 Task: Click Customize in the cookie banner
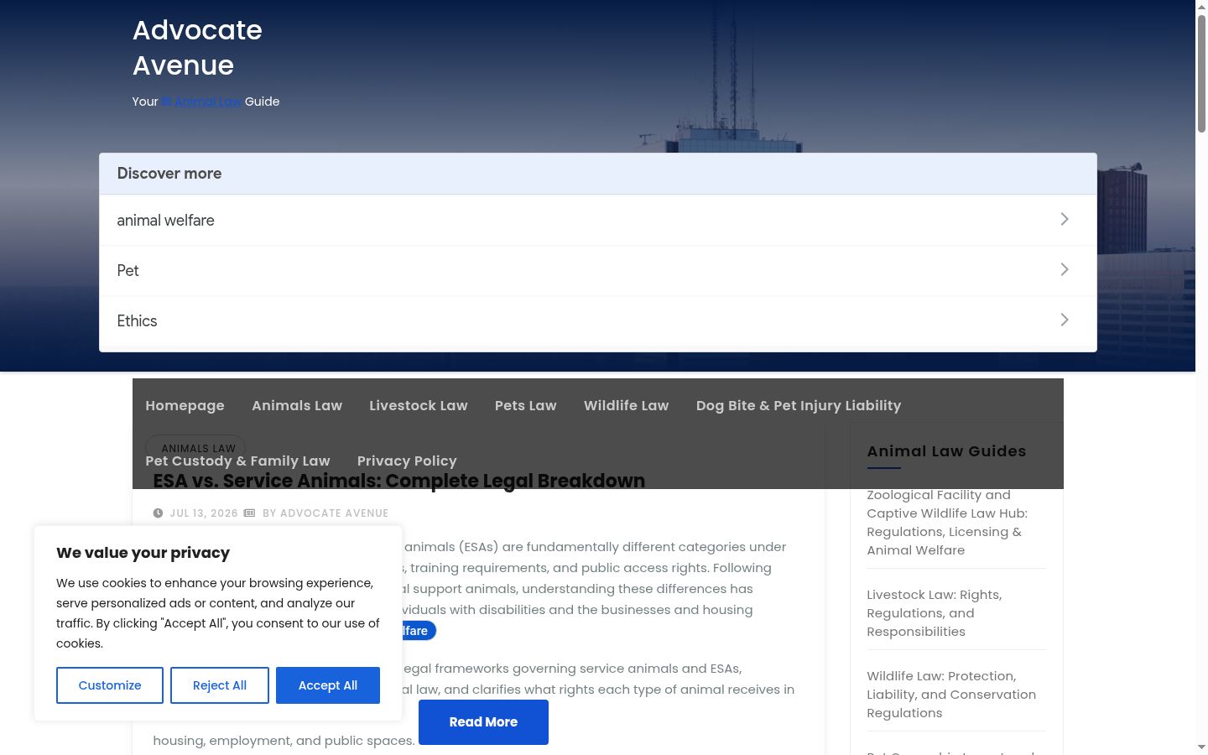(110, 685)
